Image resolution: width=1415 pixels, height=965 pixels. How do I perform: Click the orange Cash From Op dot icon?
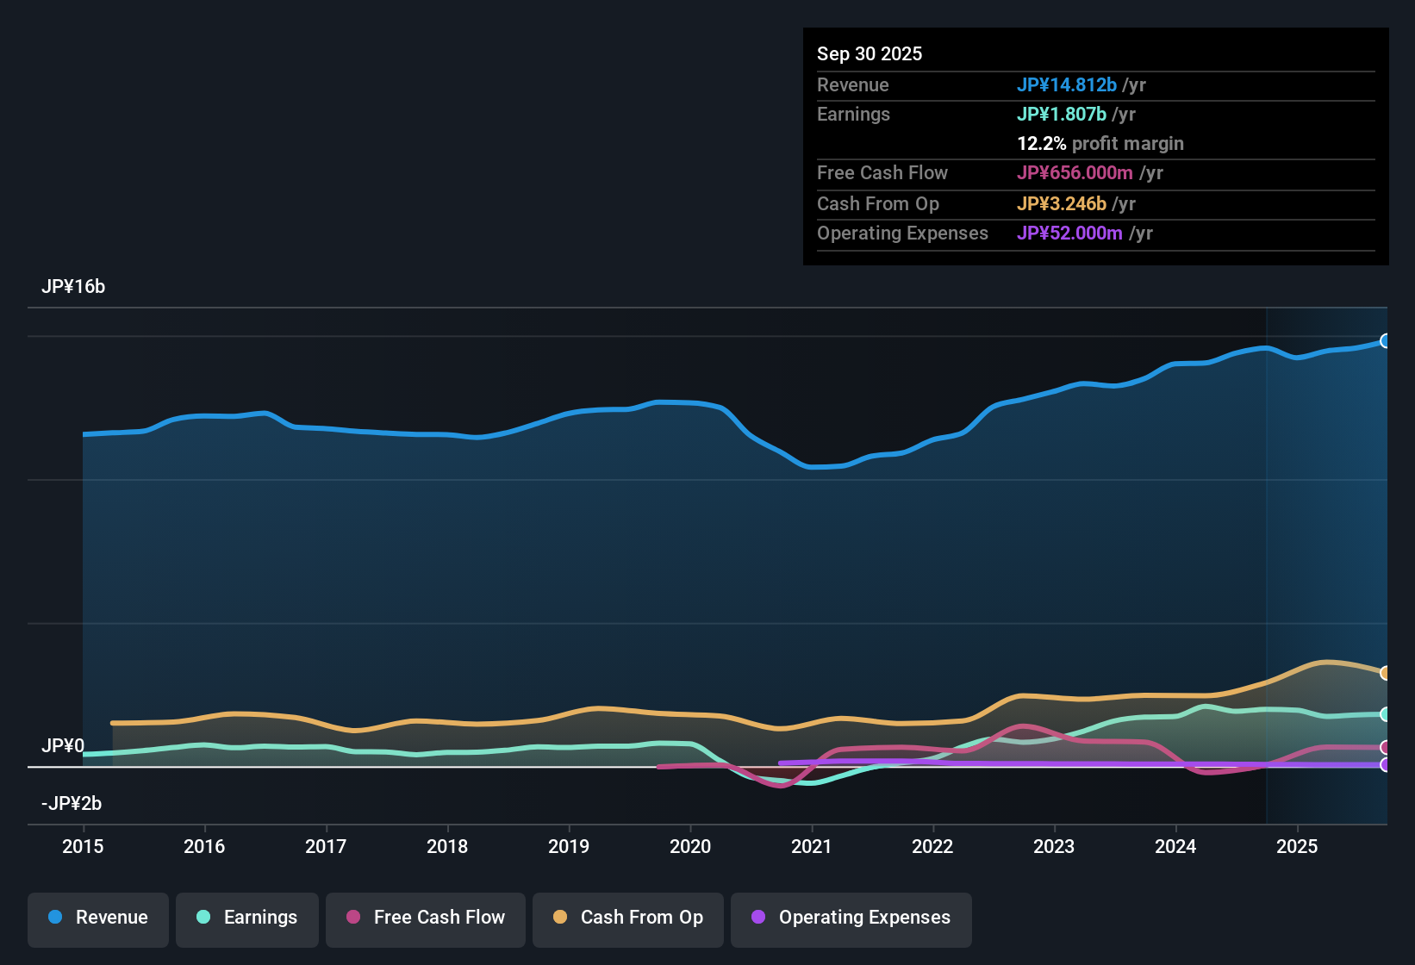click(559, 918)
